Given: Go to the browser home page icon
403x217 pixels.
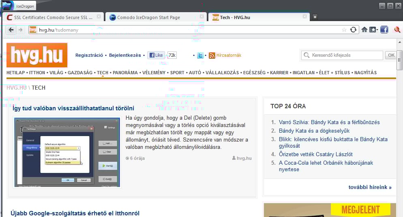Looking at the screenshot, I should click(364, 30).
